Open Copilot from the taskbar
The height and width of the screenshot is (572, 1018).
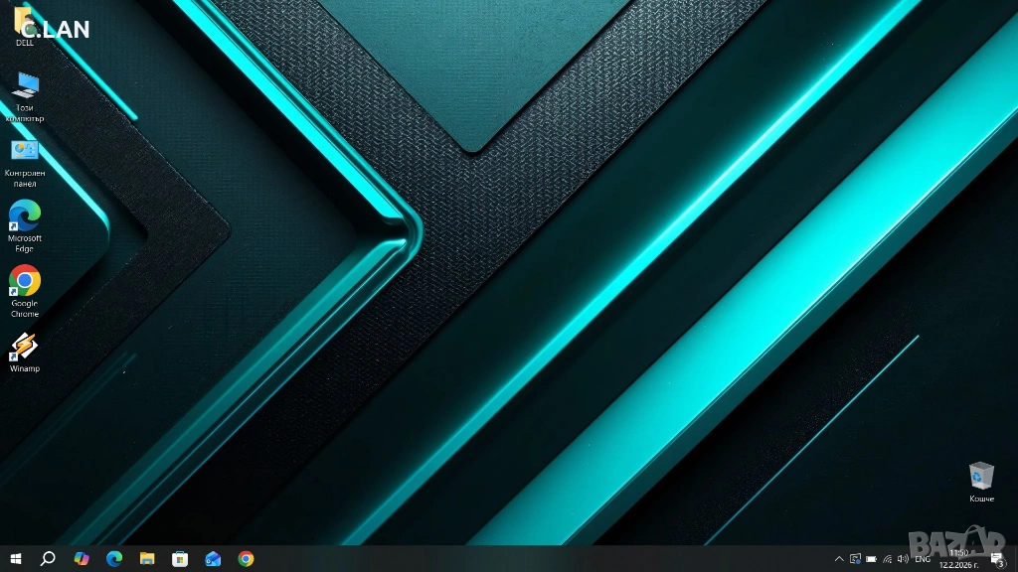82,559
